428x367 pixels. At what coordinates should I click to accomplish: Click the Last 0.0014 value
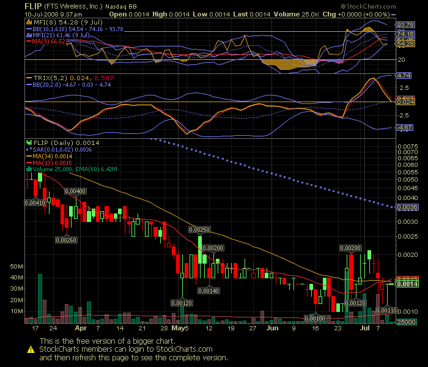coord(252,15)
